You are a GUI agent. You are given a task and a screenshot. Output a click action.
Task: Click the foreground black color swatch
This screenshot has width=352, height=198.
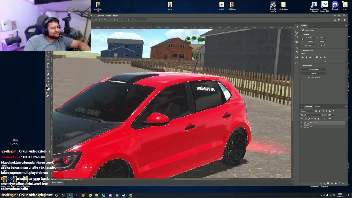(47, 87)
